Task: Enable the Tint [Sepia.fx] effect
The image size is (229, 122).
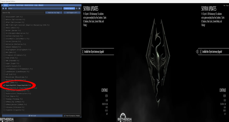Action: [x=4, y=96]
